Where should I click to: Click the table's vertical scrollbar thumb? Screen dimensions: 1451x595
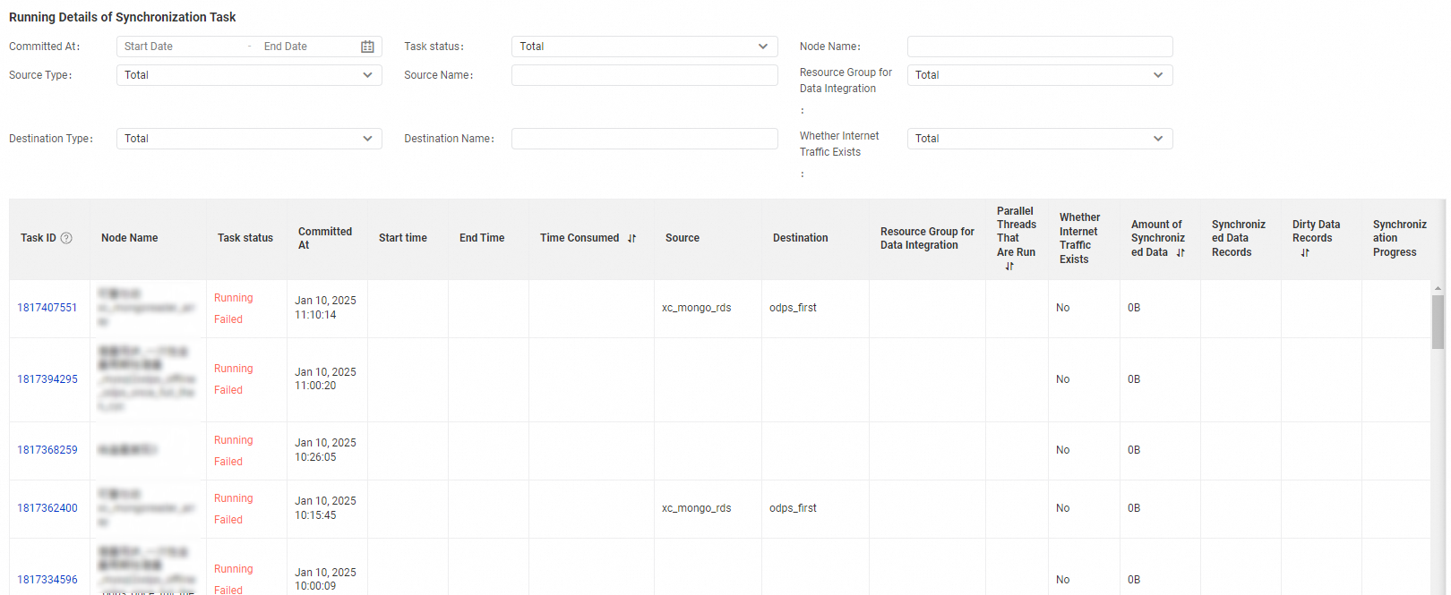[x=1438, y=322]
